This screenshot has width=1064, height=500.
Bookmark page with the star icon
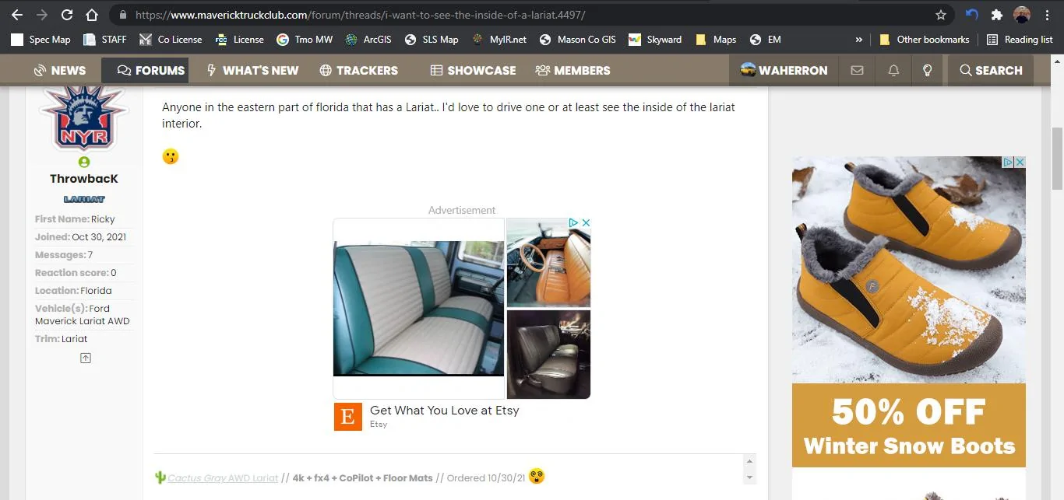click(x=941, y=15)
